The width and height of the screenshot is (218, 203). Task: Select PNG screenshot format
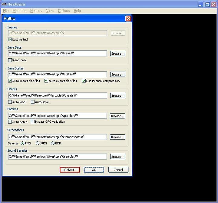[x=22, y=143]
